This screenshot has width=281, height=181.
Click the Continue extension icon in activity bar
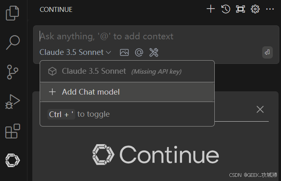[13, 160]
